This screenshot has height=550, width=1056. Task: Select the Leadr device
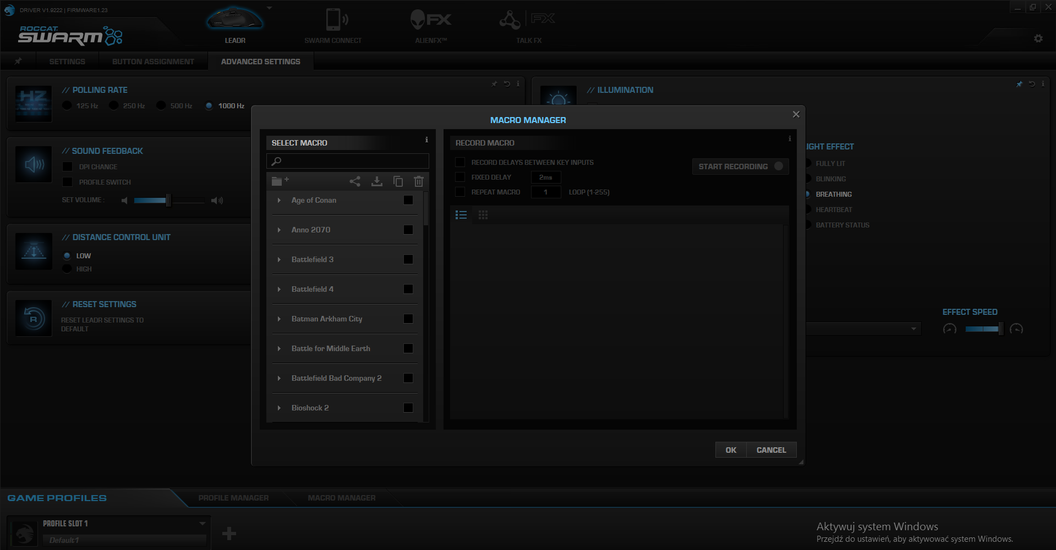[235, 25]
